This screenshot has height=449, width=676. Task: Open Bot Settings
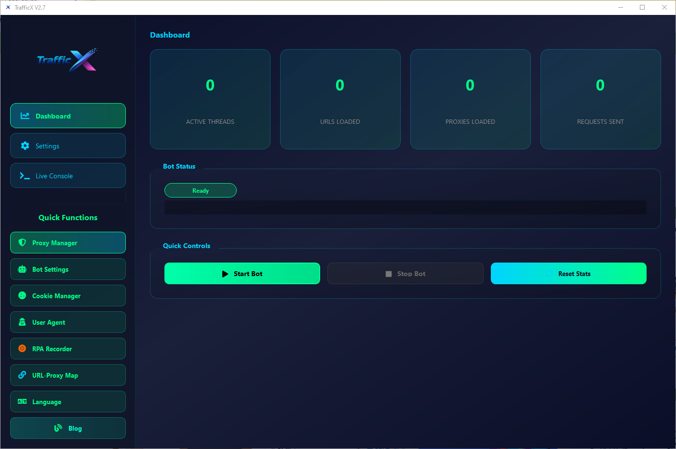pyautogui.click(x=68, y=269)
